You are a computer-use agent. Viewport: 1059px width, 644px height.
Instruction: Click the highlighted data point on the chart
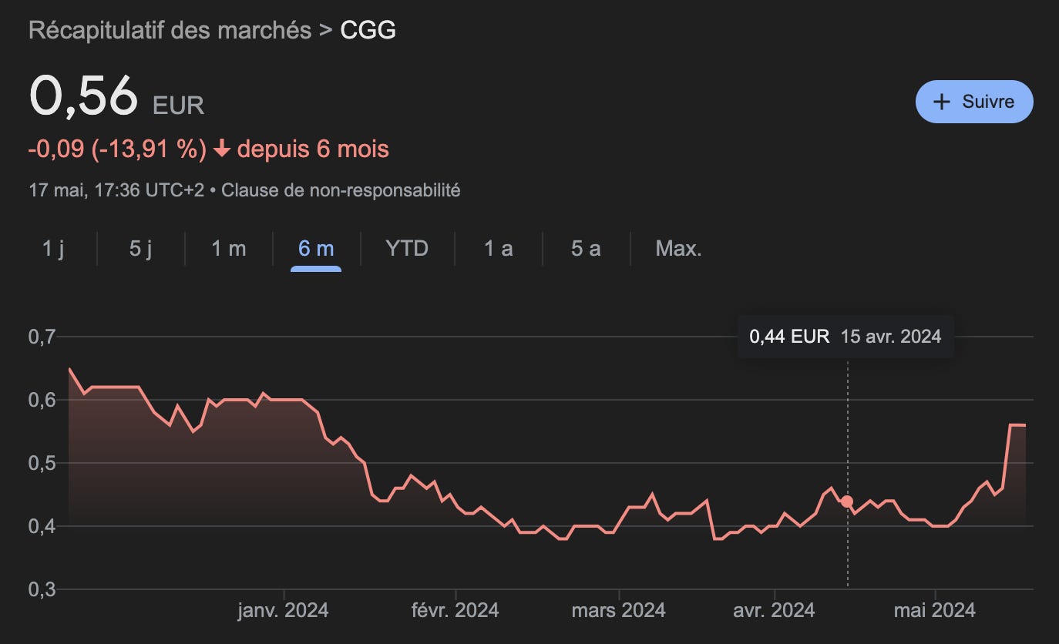click(x=846, y=501)
